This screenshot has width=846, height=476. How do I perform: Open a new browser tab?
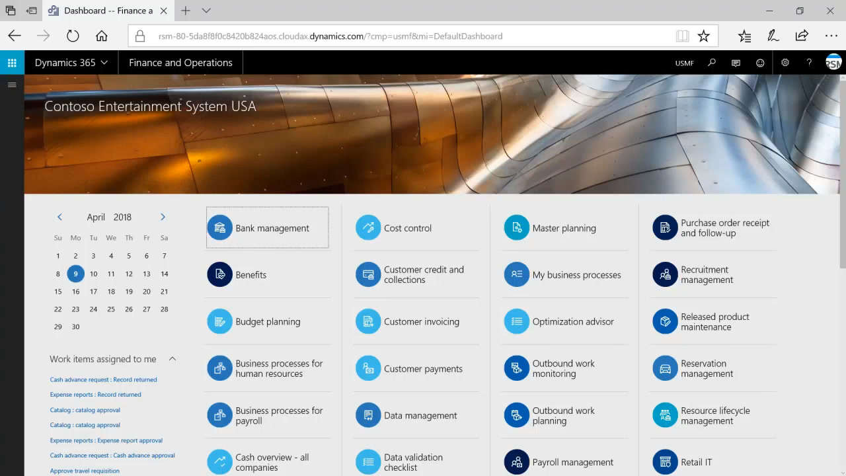click(186, 11)
